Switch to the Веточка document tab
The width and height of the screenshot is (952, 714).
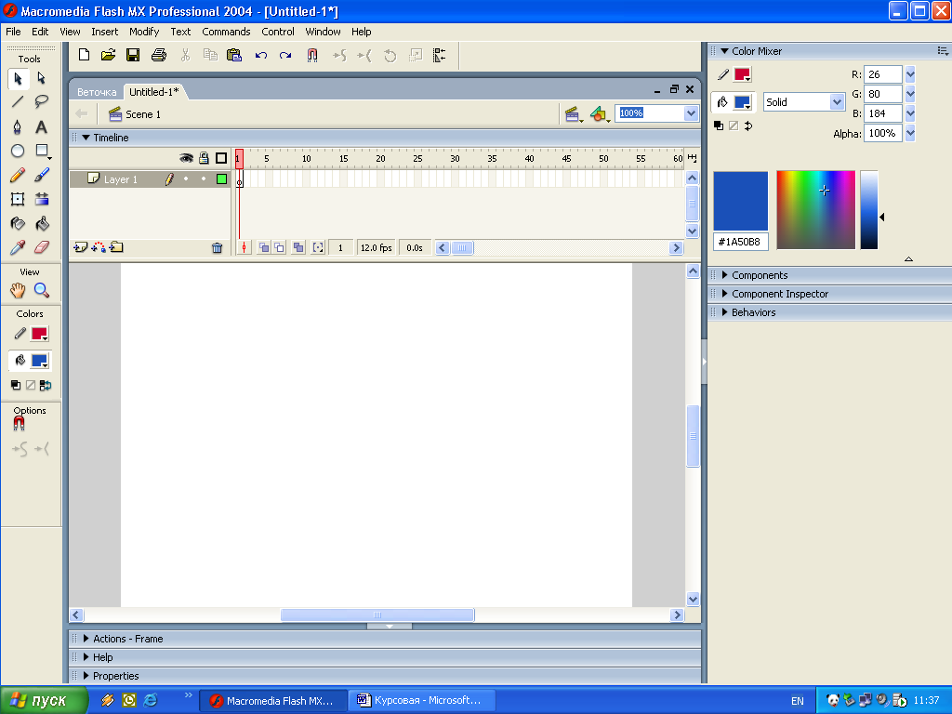(97, 92)
